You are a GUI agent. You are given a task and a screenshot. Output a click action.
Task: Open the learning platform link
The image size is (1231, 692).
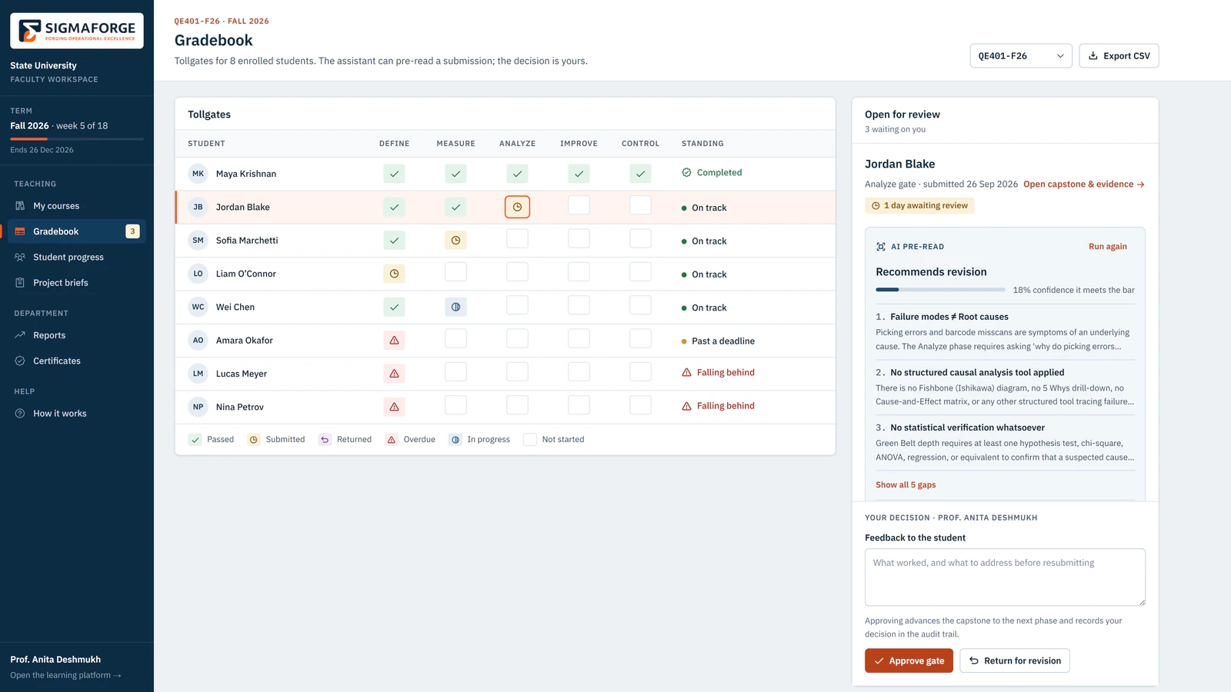pyautogui.click(x=66, y=676)
